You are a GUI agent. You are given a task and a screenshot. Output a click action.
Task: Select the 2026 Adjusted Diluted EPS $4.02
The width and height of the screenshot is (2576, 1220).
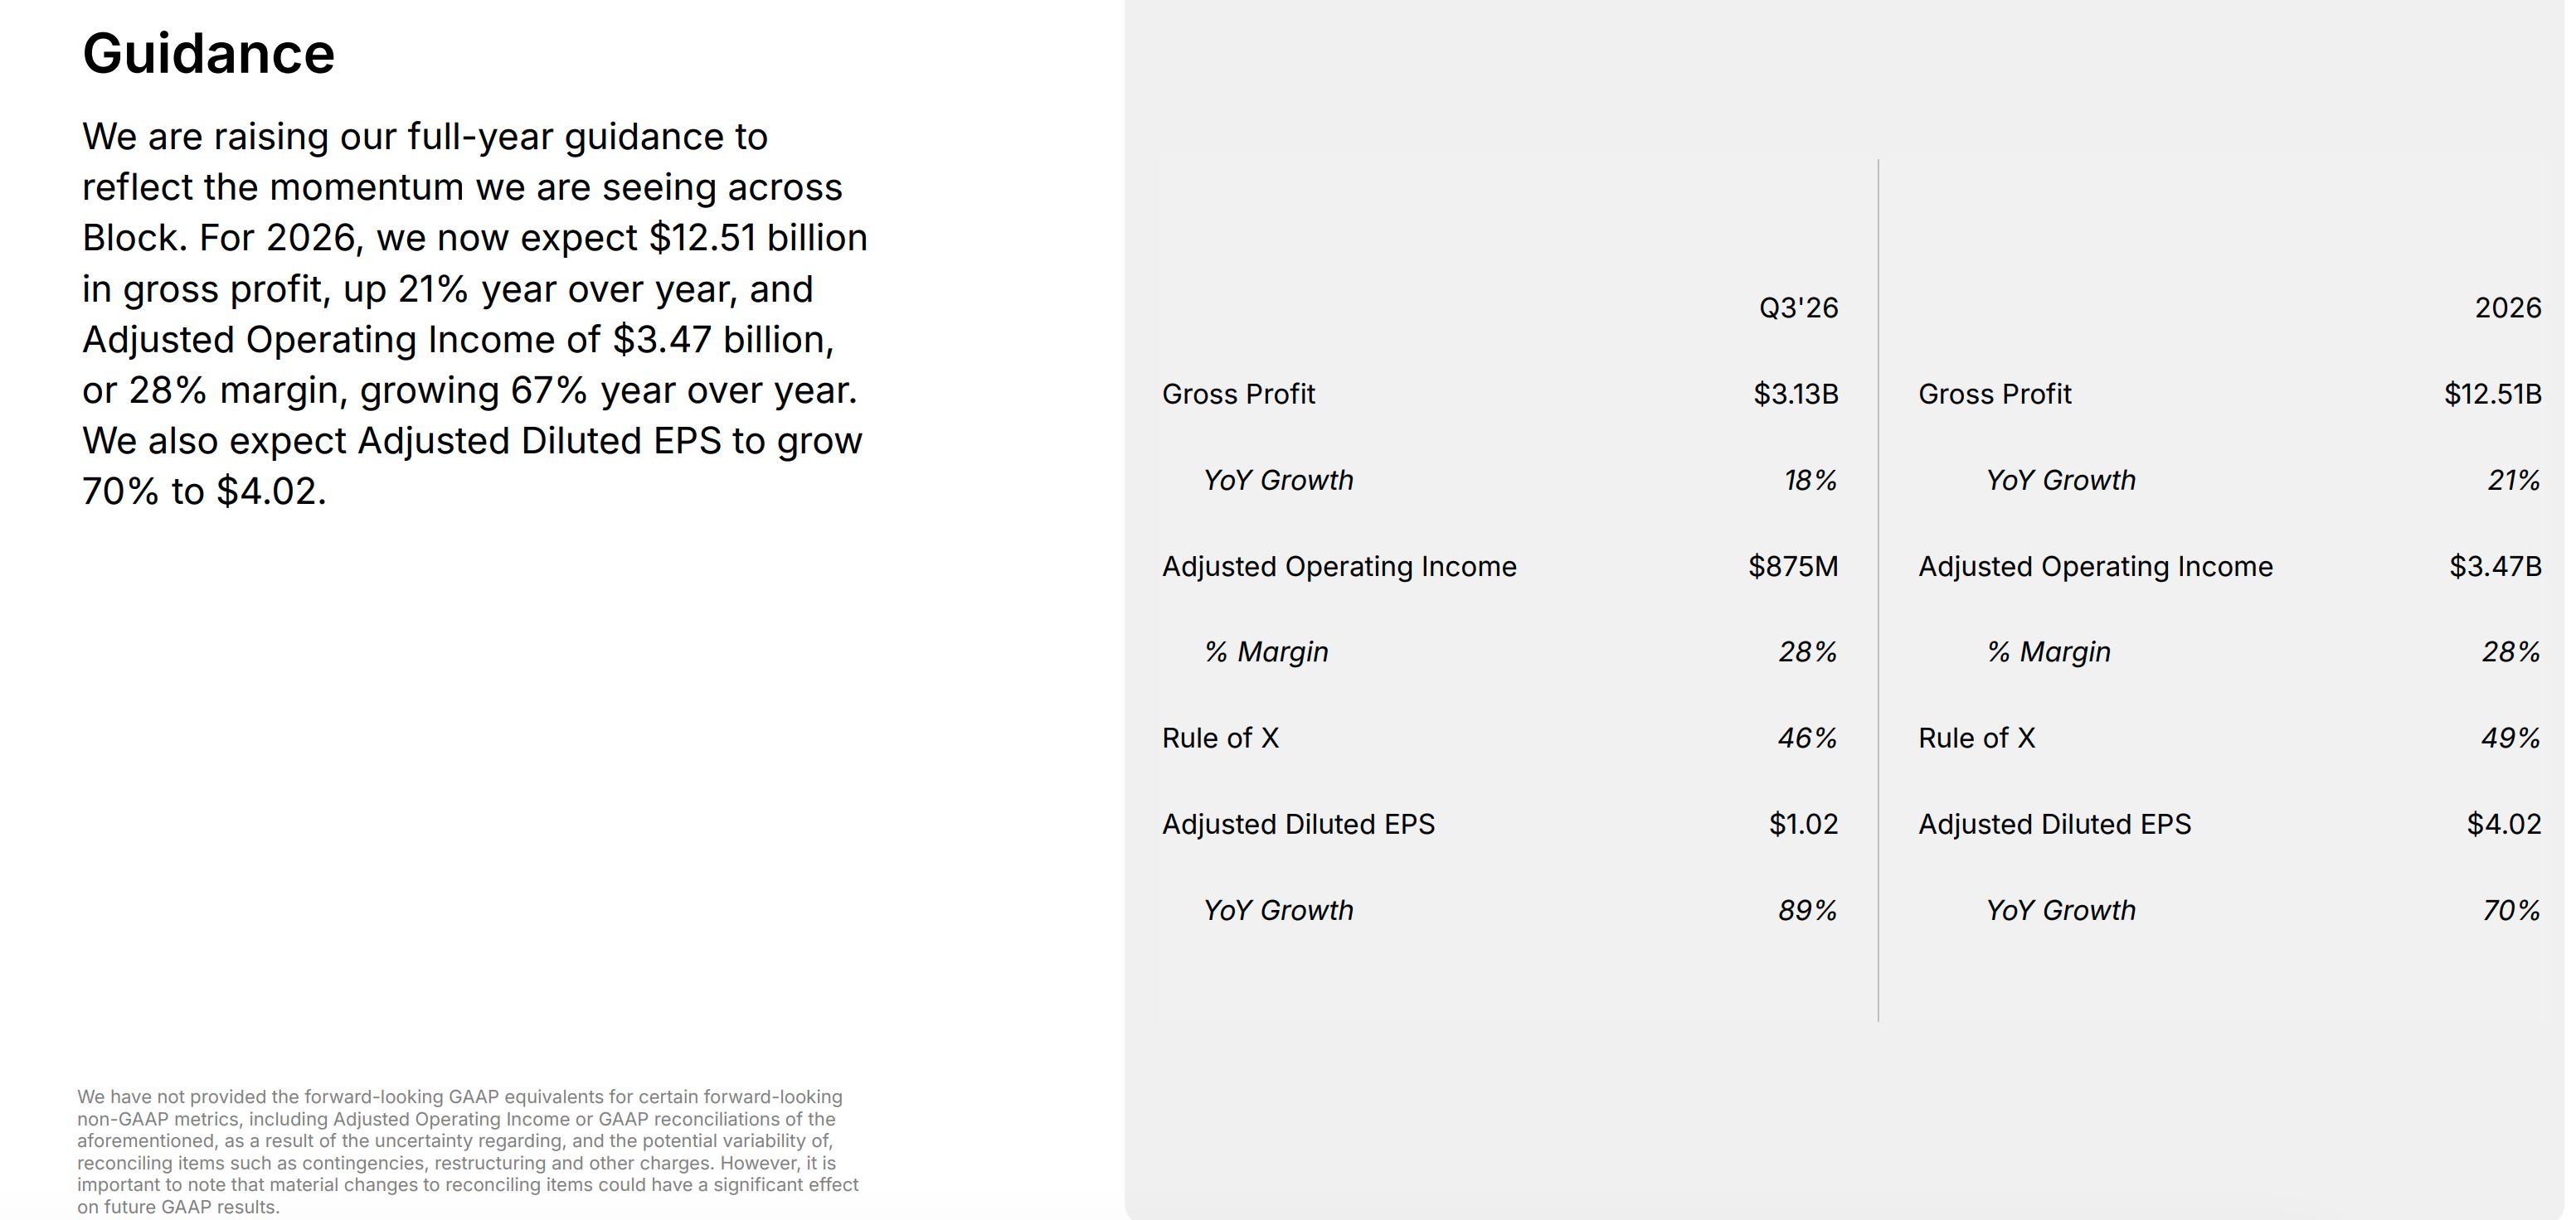(x=2503, y=825)
